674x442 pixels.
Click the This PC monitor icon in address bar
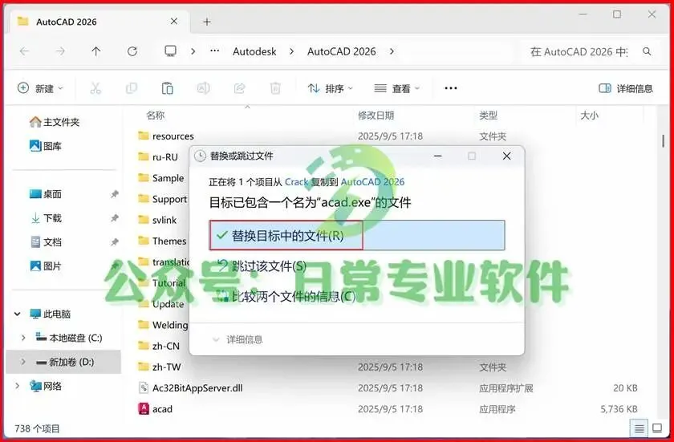[x=171, y=51]
